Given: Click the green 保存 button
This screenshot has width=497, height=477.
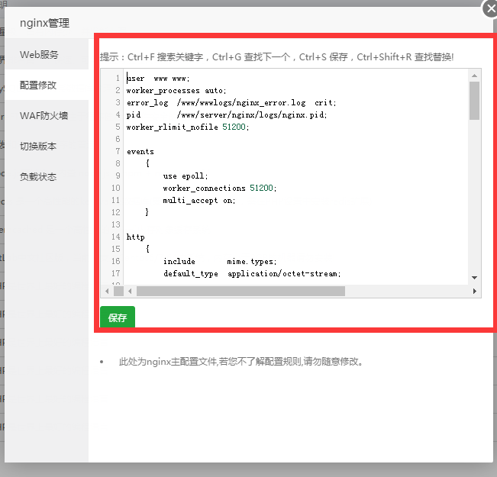Looking at the screenshot, I should [118, 317].
